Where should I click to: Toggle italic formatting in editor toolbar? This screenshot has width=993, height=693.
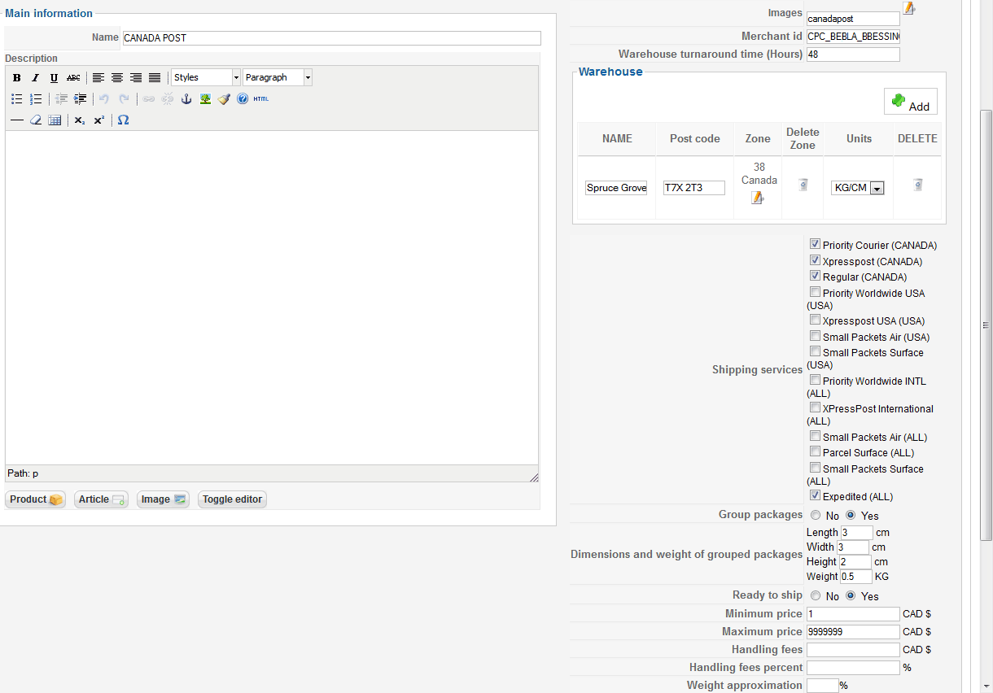tap(35, 78)
